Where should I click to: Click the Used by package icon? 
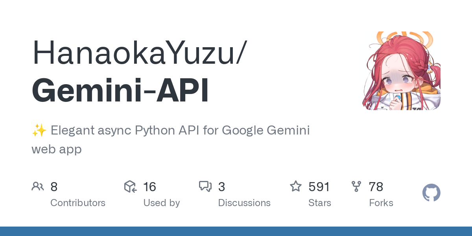pos(130,186)
